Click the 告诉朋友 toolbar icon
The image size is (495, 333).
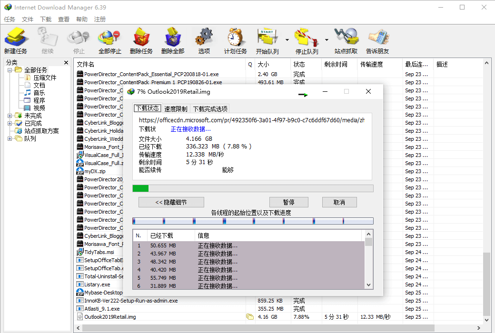click(377, 41)
